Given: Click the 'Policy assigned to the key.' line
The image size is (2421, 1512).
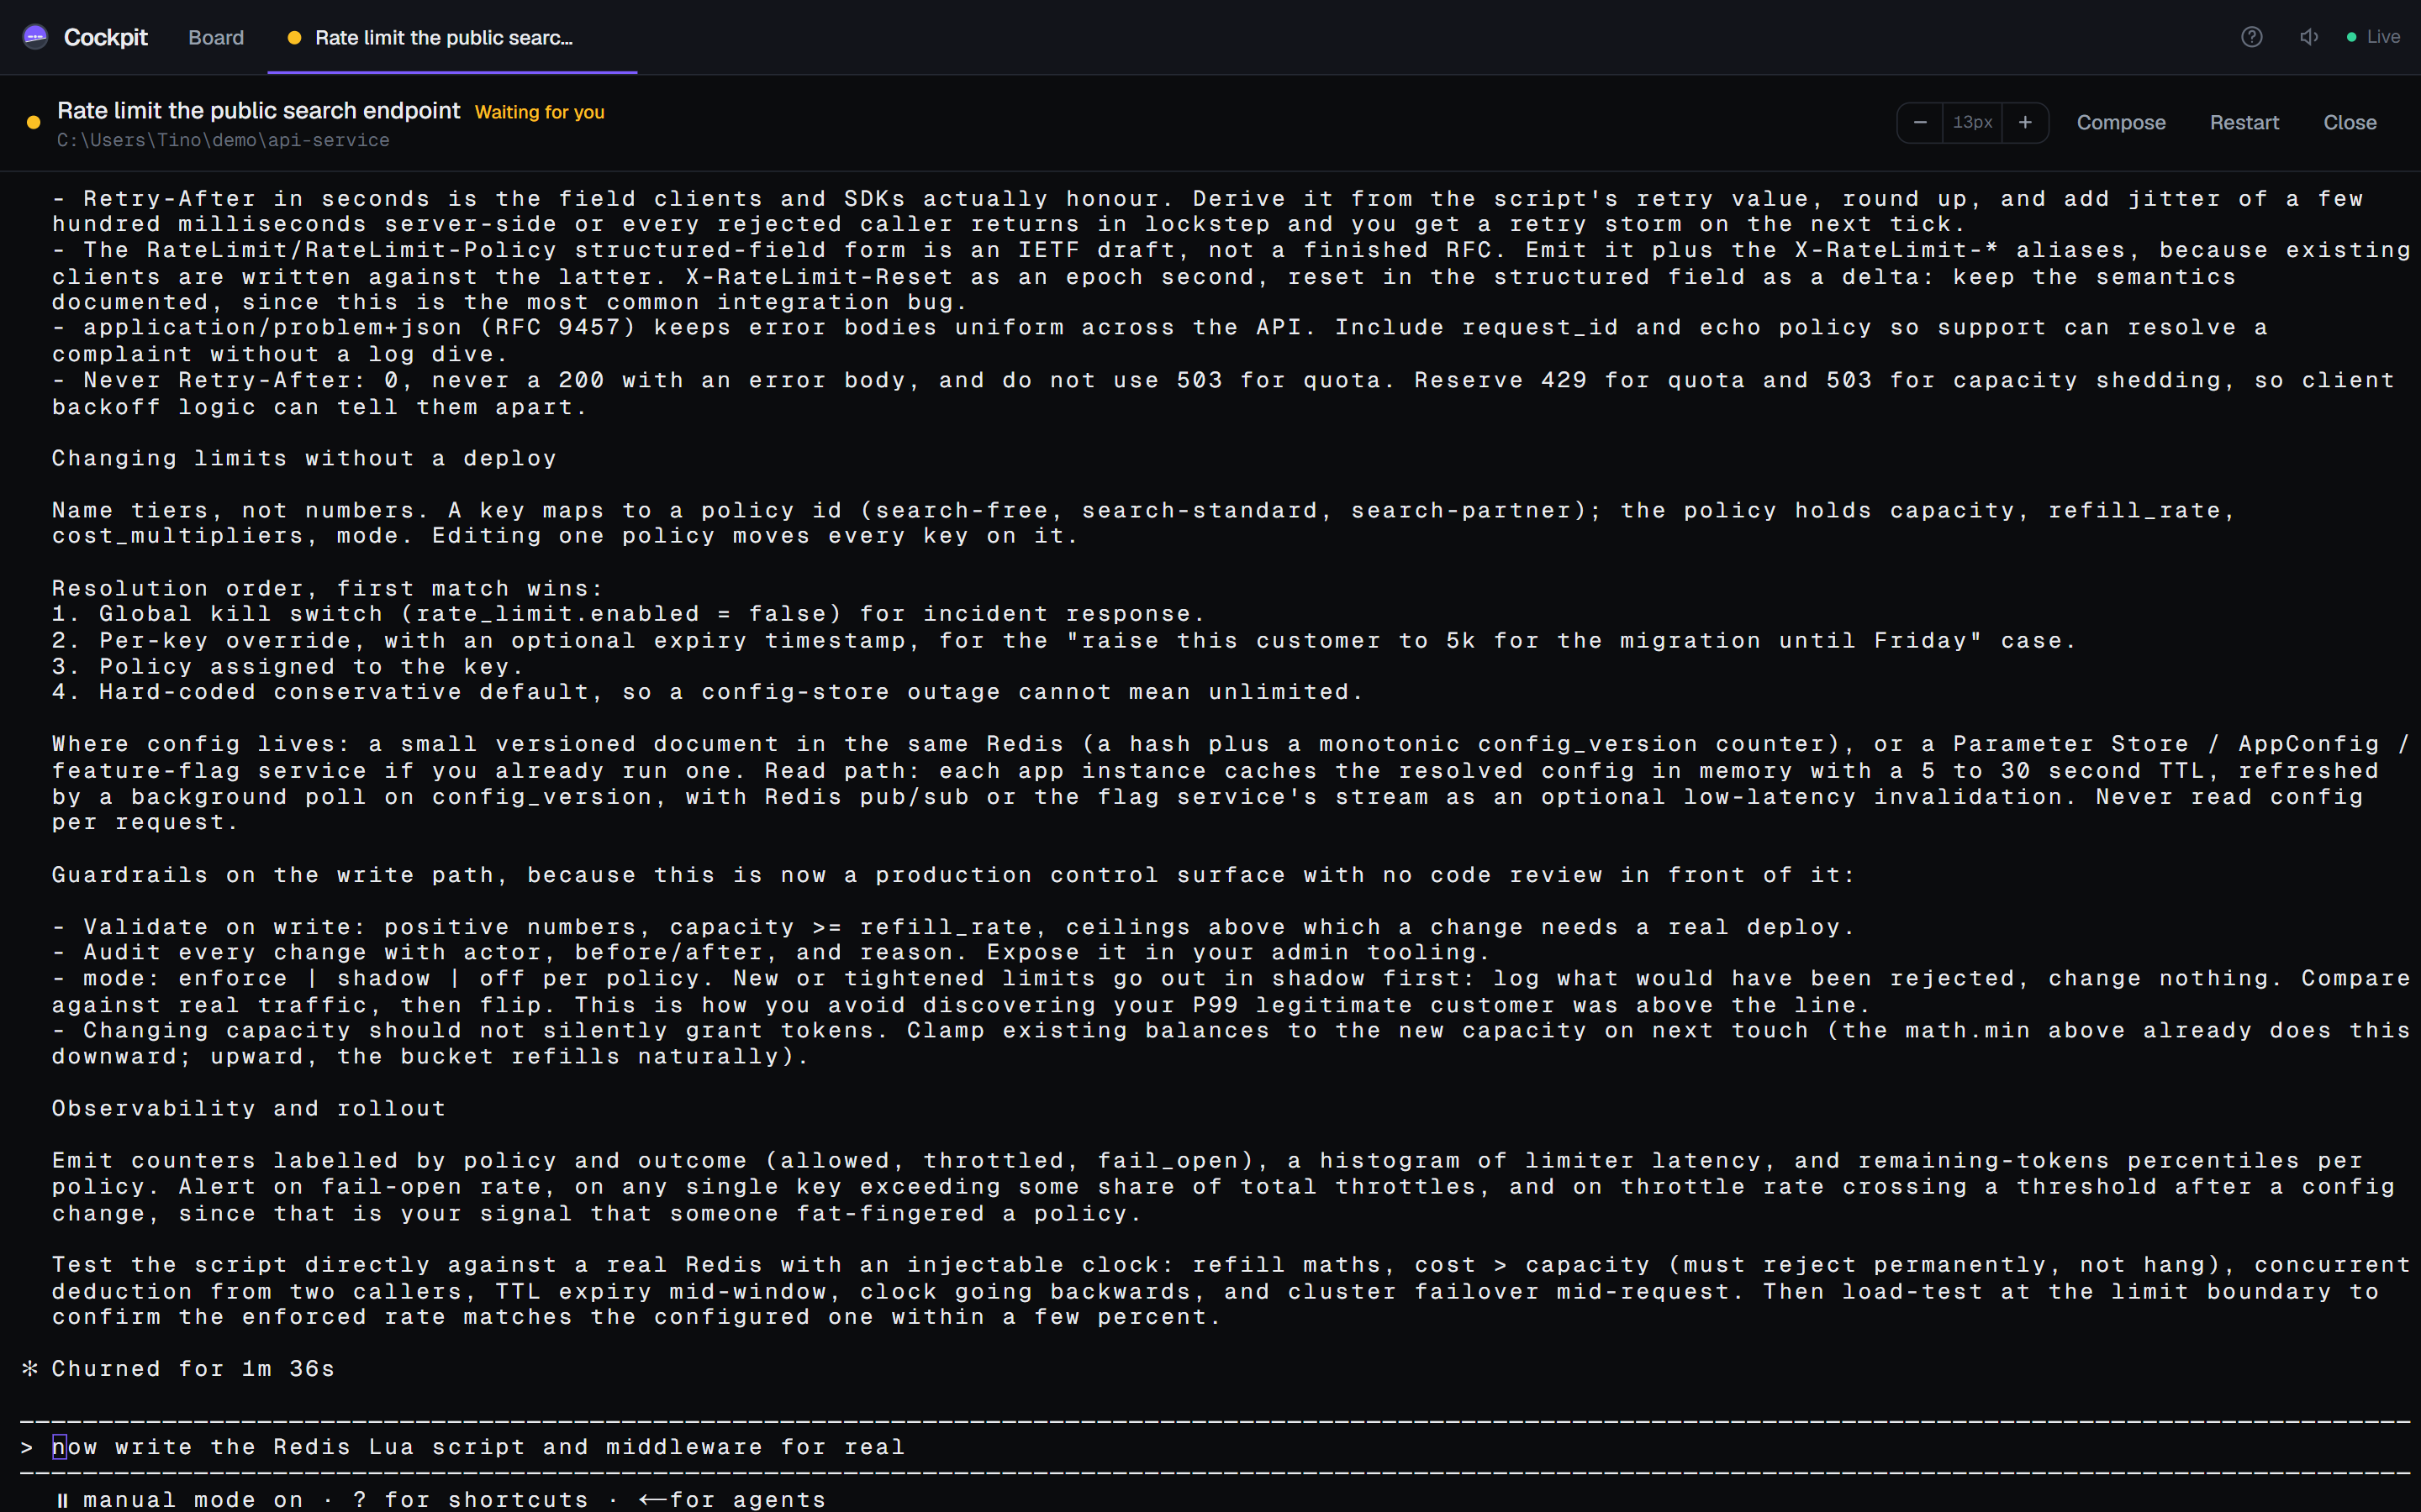Looking at the screenshot, I should click(287, 666).
